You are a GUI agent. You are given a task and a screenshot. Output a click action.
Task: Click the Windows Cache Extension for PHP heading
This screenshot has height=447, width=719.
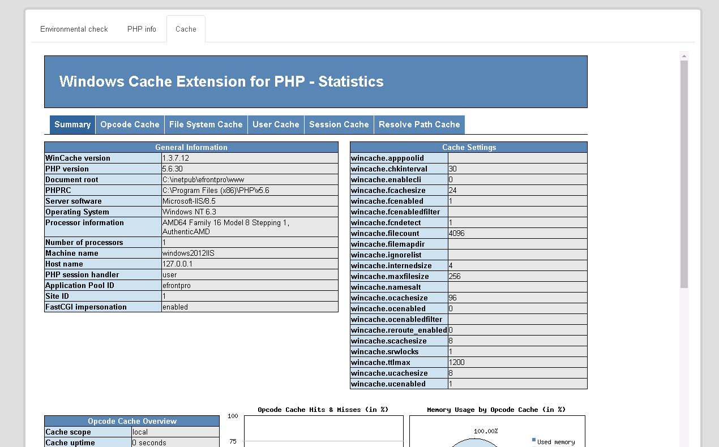pos(221,81)
